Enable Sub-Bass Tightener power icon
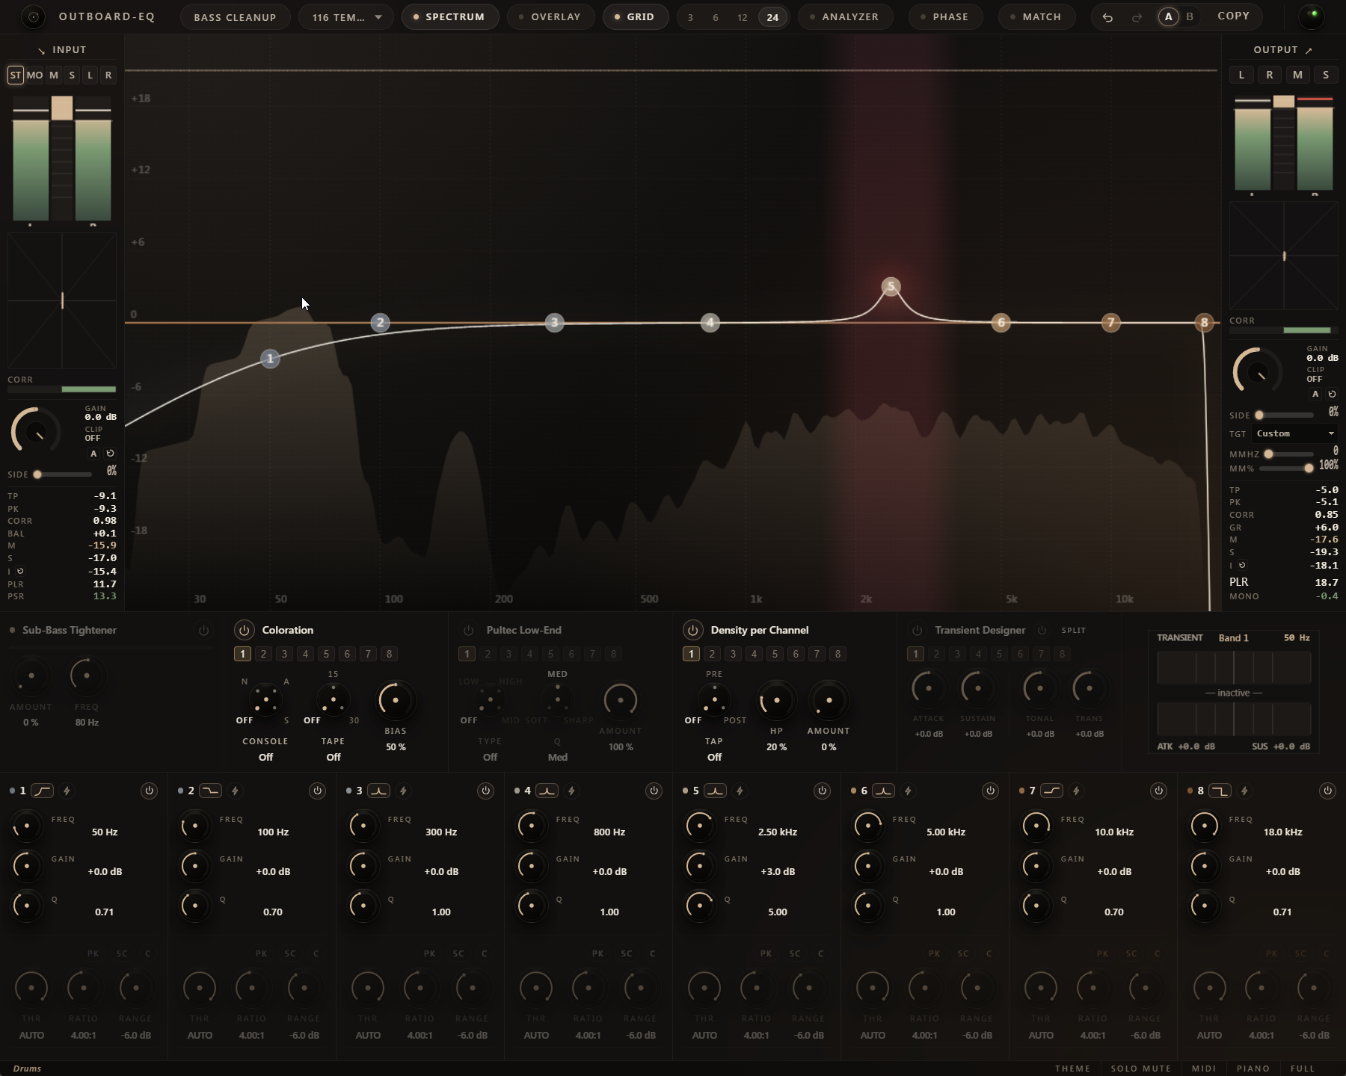The image size is (1346, 1076). pos(203,631)
